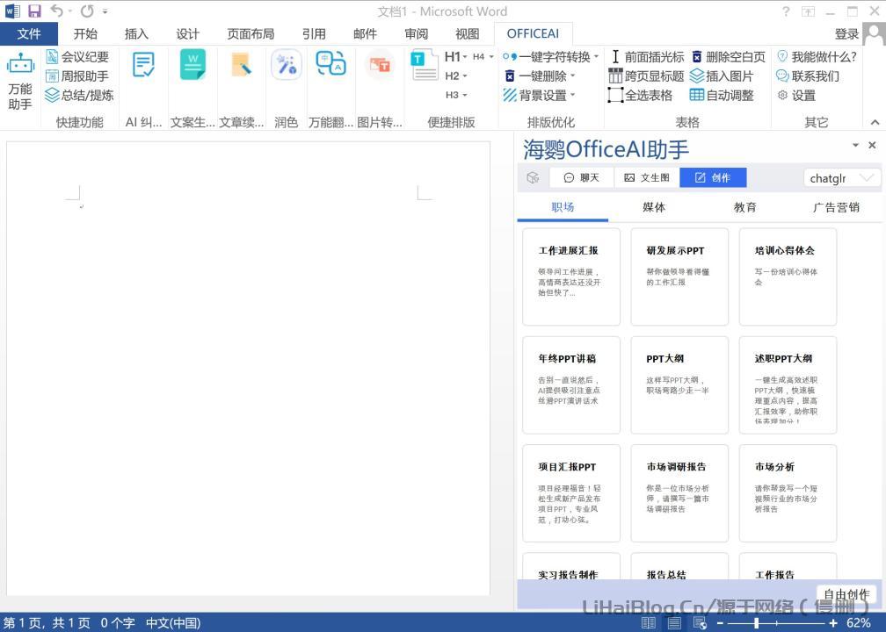Switch to 文生图 text-to-image mode
This screenshot has height=632, width=886.
click(646, 177)
